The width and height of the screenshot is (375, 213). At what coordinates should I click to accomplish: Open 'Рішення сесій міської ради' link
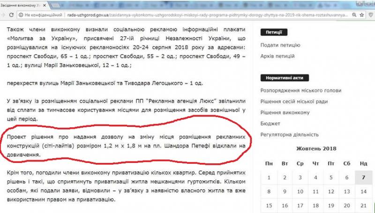coord(294,102)
